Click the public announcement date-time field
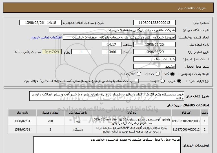This screenshot has height=153, width=217. tap(42, 23)
